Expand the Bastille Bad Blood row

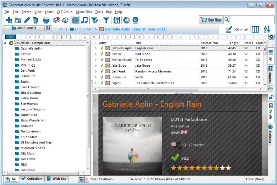click(96, 54)
